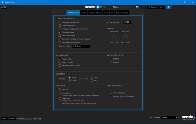Open the auto gain 92 dB dropdown
This screenshot has width=196, height=124.
(127, 22)
